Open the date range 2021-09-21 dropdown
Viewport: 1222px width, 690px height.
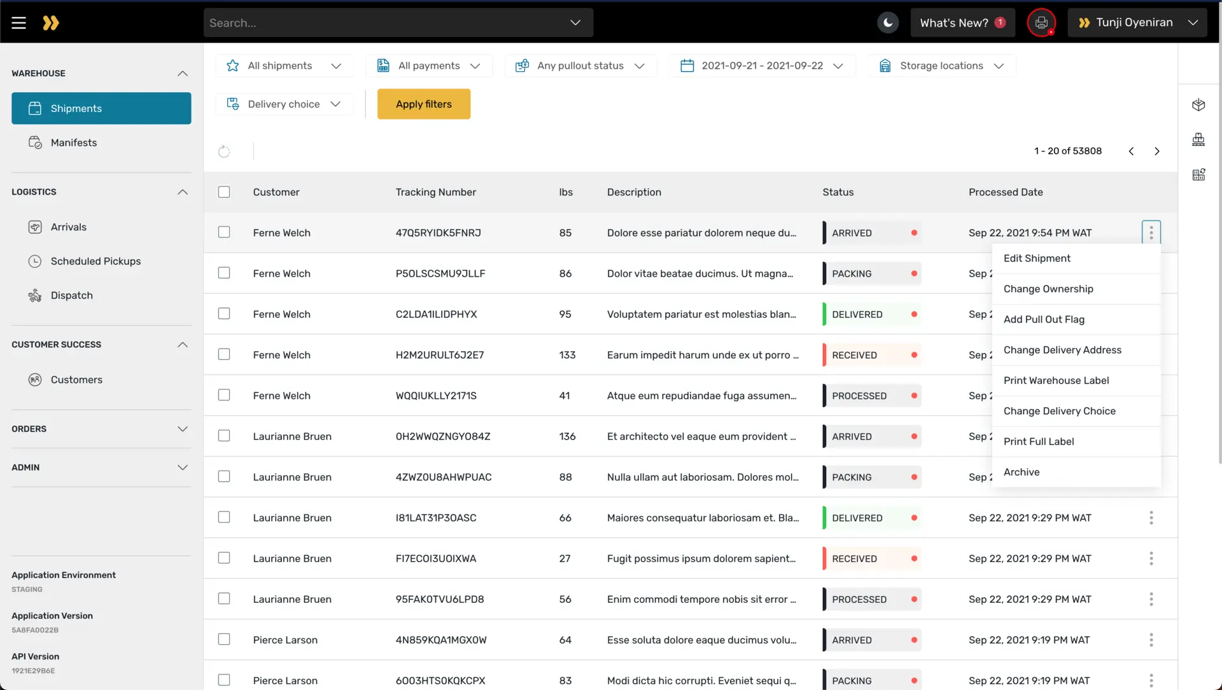point(762,66)
